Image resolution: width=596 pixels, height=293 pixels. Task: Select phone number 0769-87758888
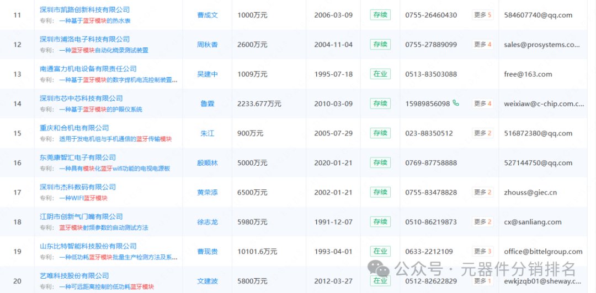(431, 163)
